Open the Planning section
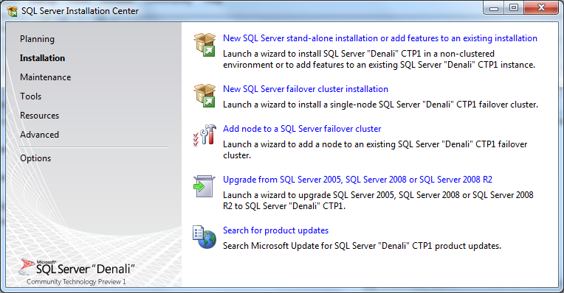This screenshot has width=564, height=293. click(x=37, y=39)
